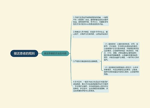Select node 3.严格执行接送患者的交接制度

coord(86,61)
